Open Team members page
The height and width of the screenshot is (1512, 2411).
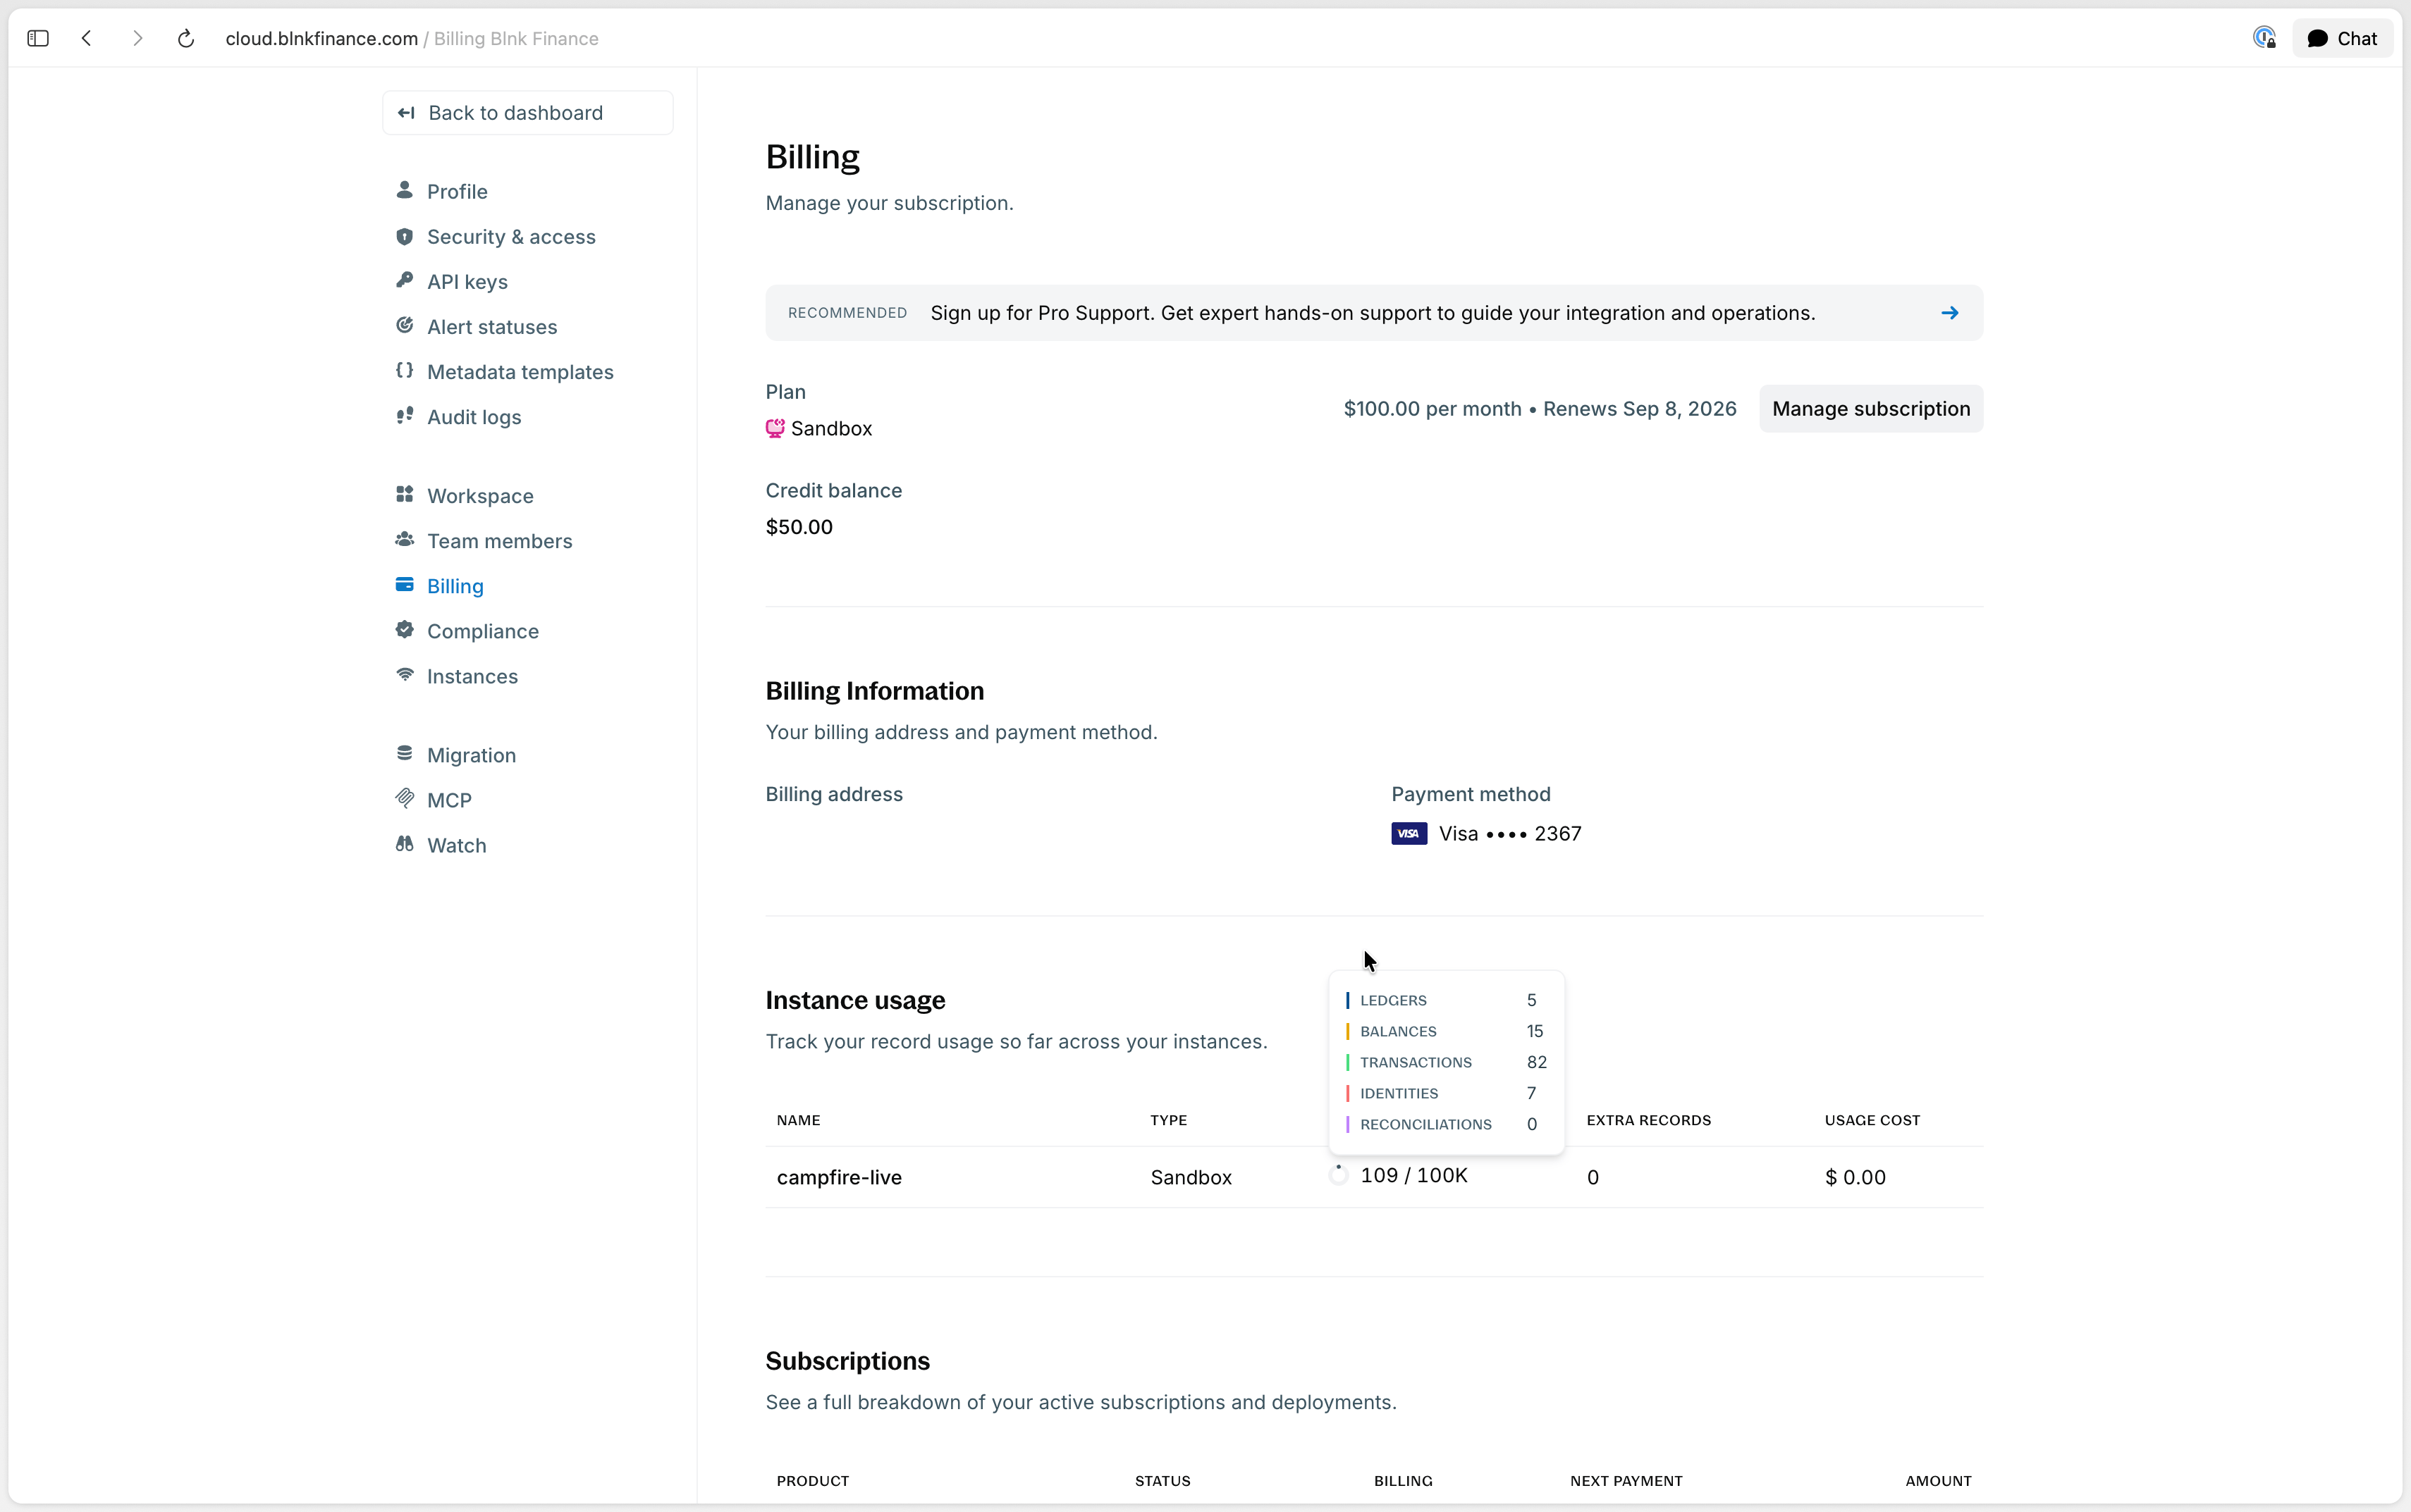pyautogui.click(x=499, y=540)
